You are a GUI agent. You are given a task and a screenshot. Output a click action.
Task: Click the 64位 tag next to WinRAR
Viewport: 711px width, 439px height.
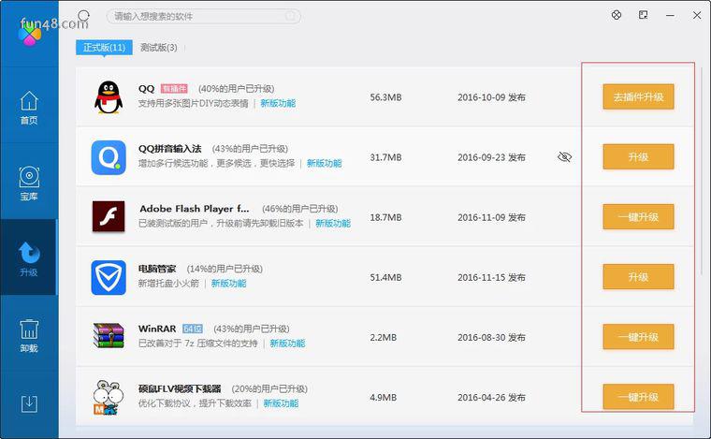pyautogui.click(x=193, y=329)
